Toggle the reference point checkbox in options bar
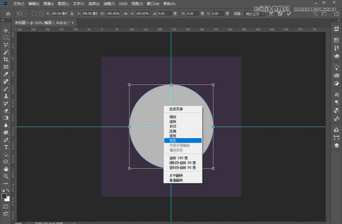The image size is (342, 224). (x=33, y=14)
